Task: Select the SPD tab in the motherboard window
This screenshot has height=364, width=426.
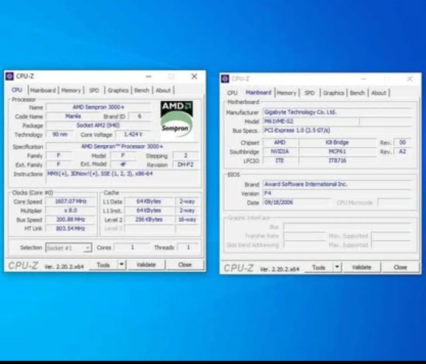Action: (x=310, y=93)
